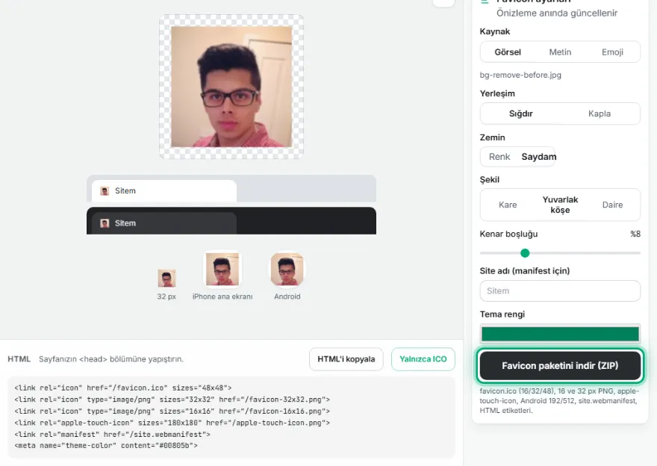Image resolution: width=657 pixels, height=466 pixels.
Task: Click the HTML'i kopyala button
Action: coord(346,359)
